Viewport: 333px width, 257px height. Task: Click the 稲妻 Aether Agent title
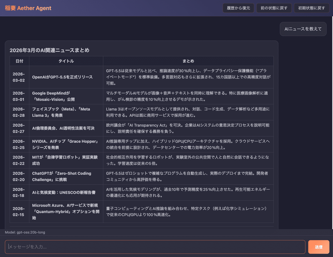[28, 8]
